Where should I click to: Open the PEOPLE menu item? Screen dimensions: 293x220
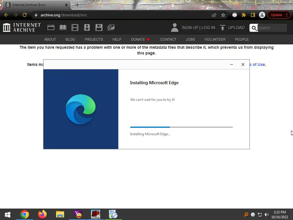point(242,40)
